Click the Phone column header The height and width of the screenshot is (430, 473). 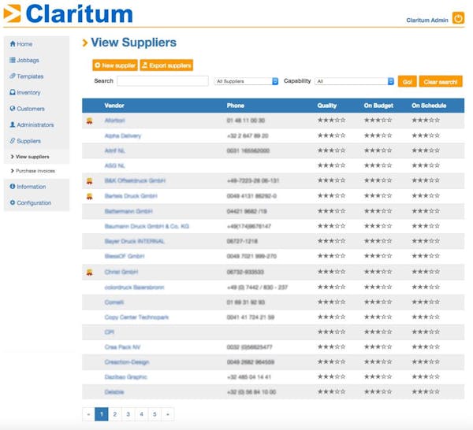[236, 106]
